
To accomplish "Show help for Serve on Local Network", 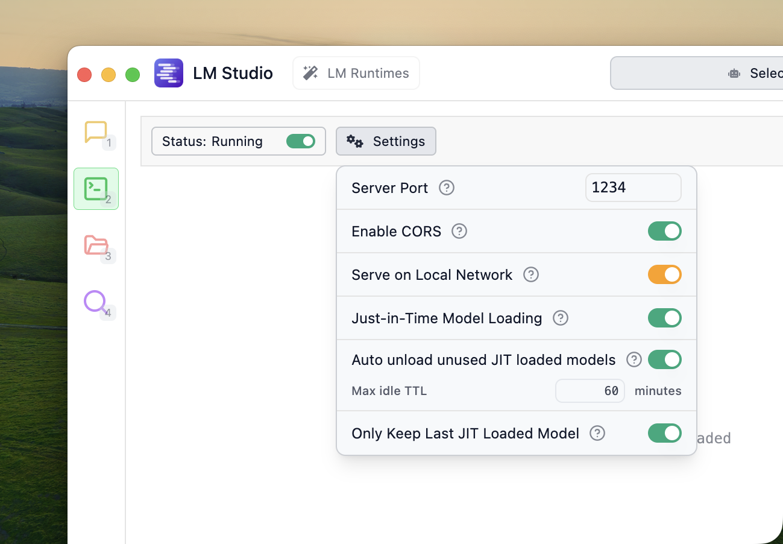I will pos(530,274).
